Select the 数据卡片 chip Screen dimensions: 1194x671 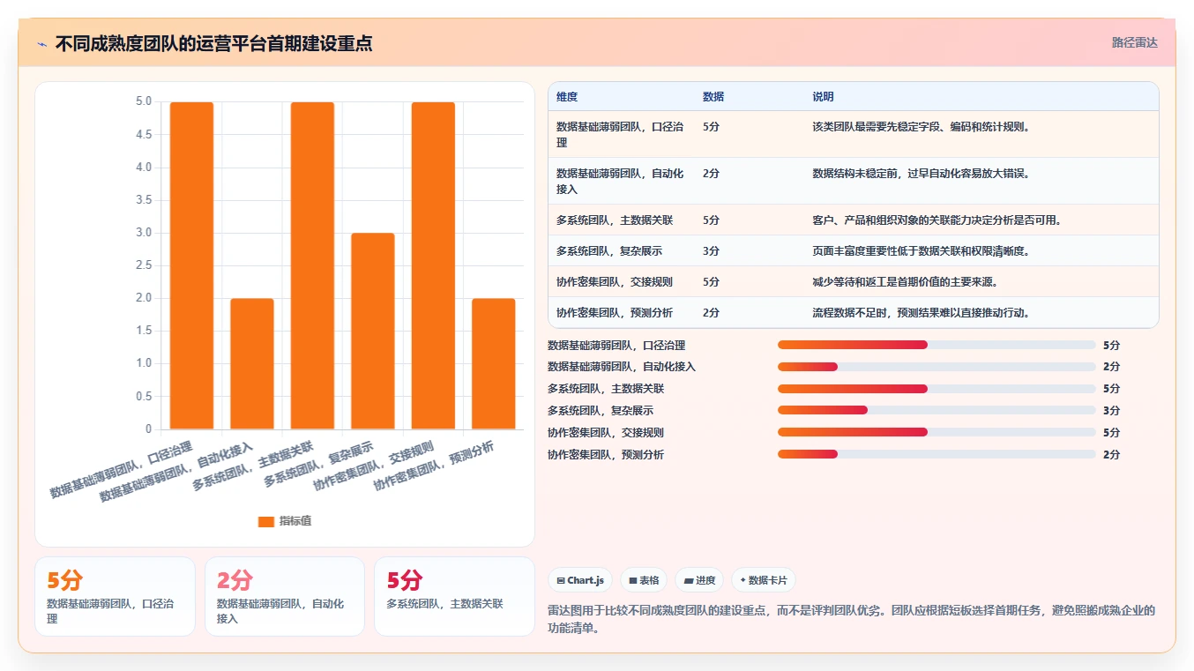tap(764, 580)
